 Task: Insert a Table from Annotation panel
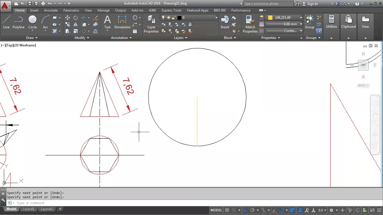pos(135,31)
